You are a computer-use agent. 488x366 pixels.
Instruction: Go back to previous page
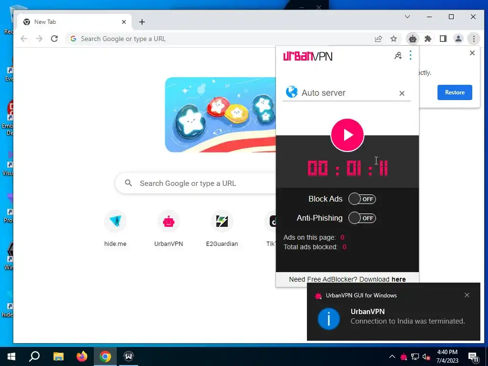pyautogui.click(x=24, y=39)
